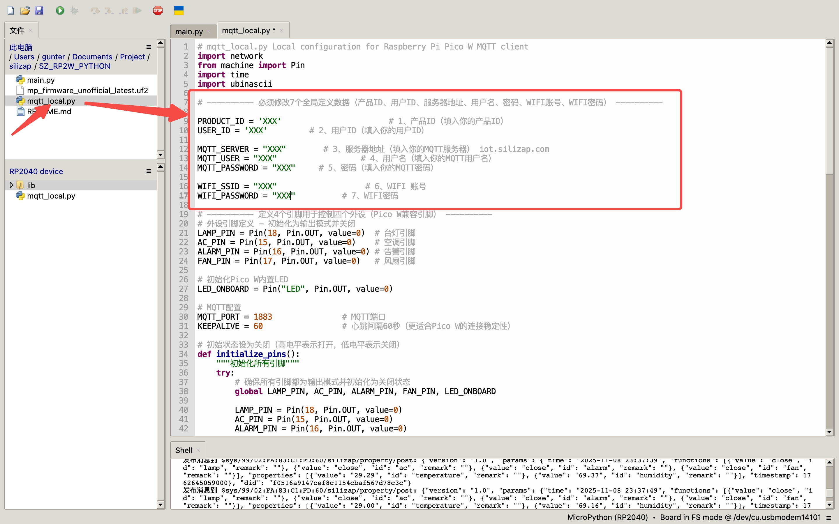Open a file with the folder icon
This screenshot has width=839, height=524.
click(x=25, y=10)
